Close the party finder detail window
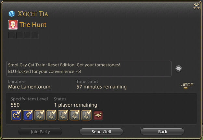This screenshot has height=140, width=203. (197, 6)
